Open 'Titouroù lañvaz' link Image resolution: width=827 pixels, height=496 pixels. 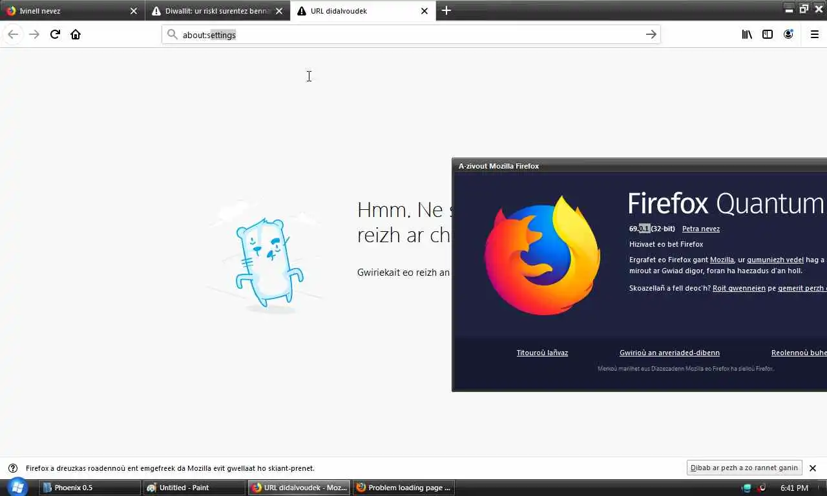pos(542,353)
